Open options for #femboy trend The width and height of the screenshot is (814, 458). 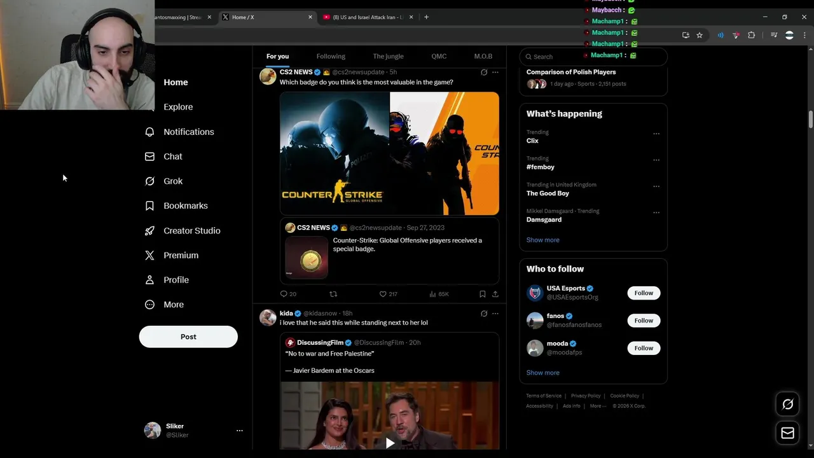point(656,160)
